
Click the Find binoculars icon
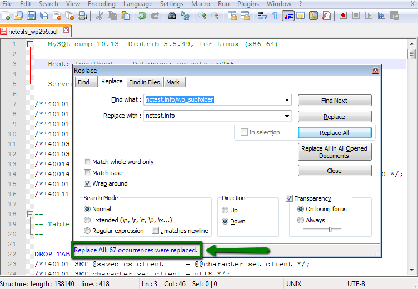click(172, 16)
